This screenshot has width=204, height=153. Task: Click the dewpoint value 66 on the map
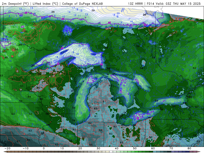click(28, 140)
